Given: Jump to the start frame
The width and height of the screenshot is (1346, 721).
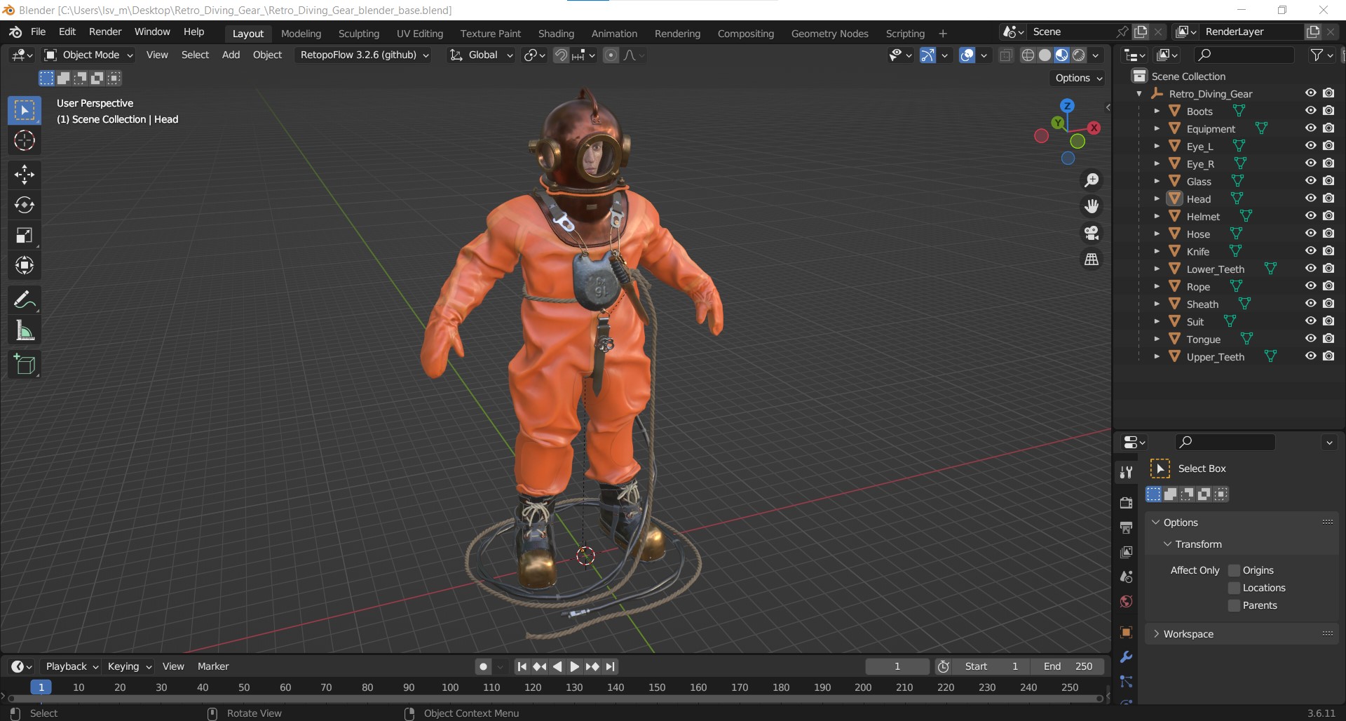Looking at the screenshot, I should pyautogui.click(x=522, y=666).
